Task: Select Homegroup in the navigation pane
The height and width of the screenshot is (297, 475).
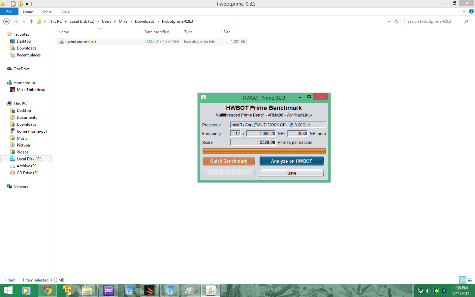Action: (24, 83)
